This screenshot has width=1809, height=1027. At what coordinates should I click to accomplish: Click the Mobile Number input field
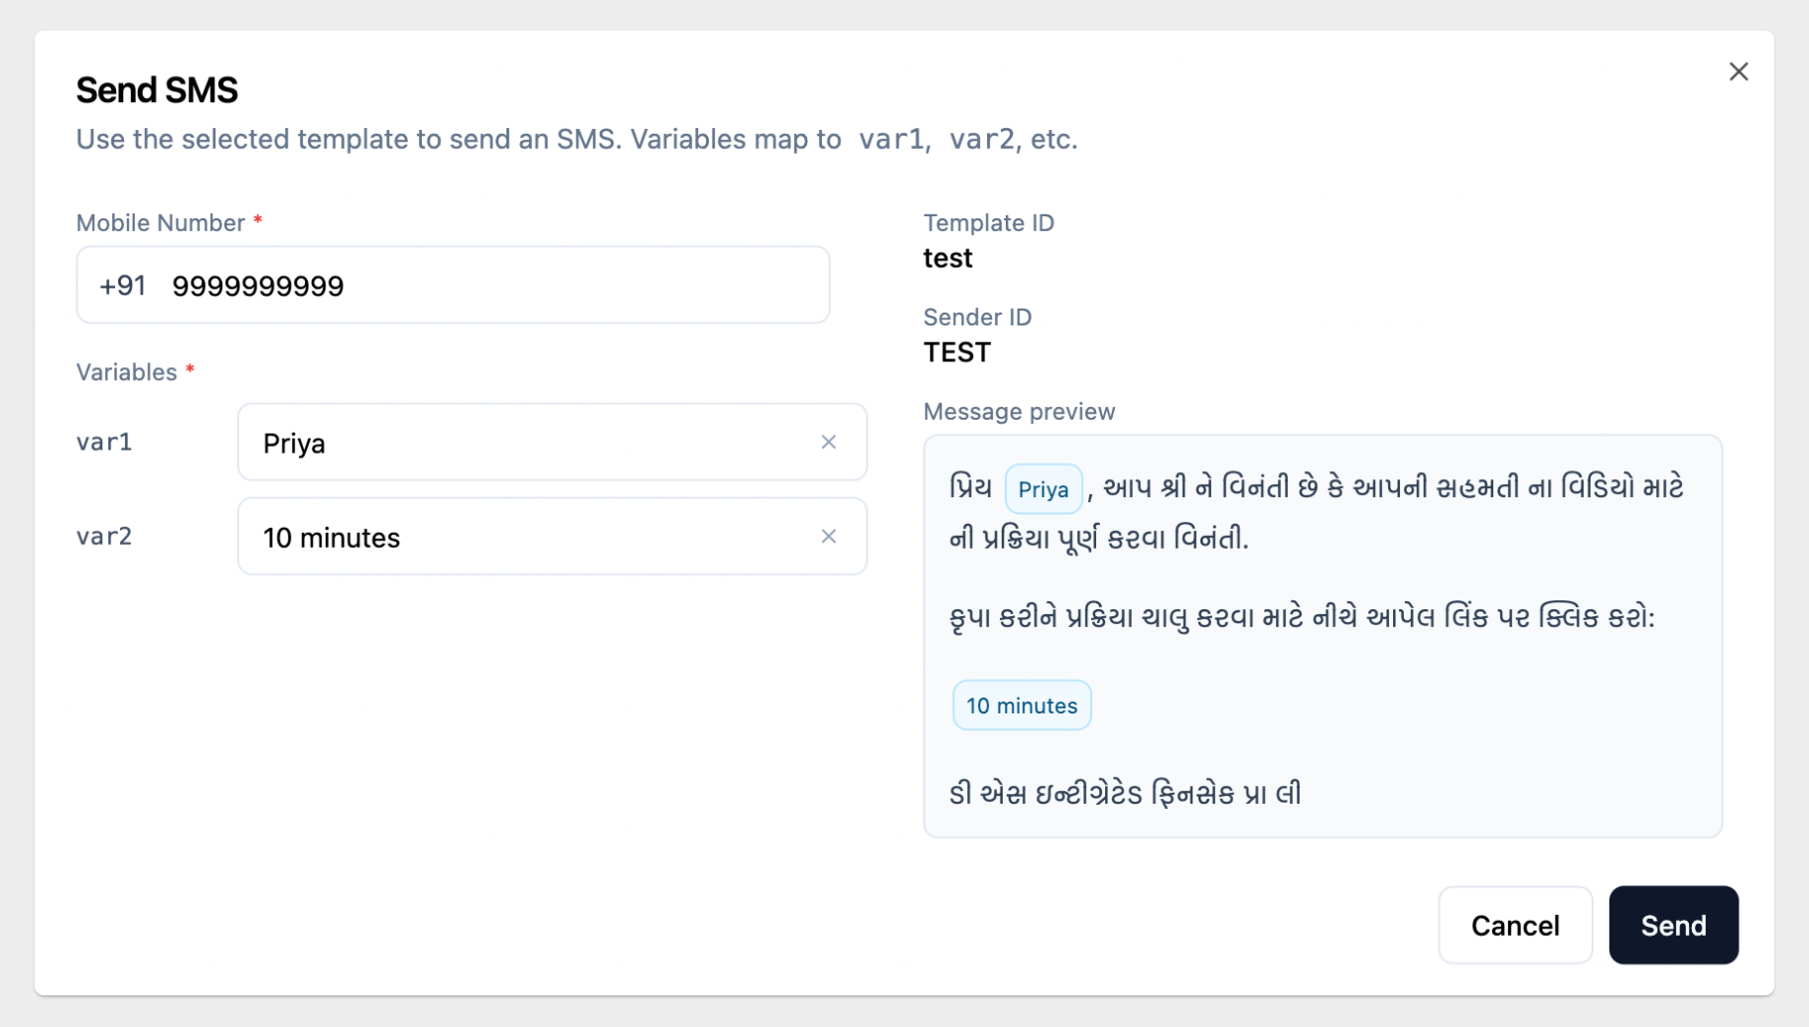(496, 286)
